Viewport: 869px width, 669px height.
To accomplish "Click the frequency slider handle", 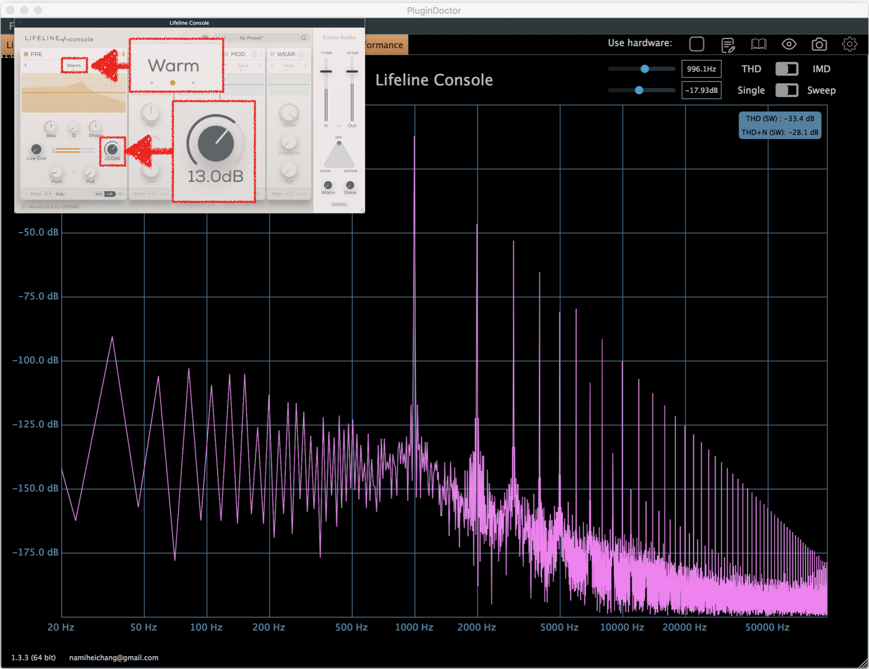I will pyautogui.click(x=645, y=69).
